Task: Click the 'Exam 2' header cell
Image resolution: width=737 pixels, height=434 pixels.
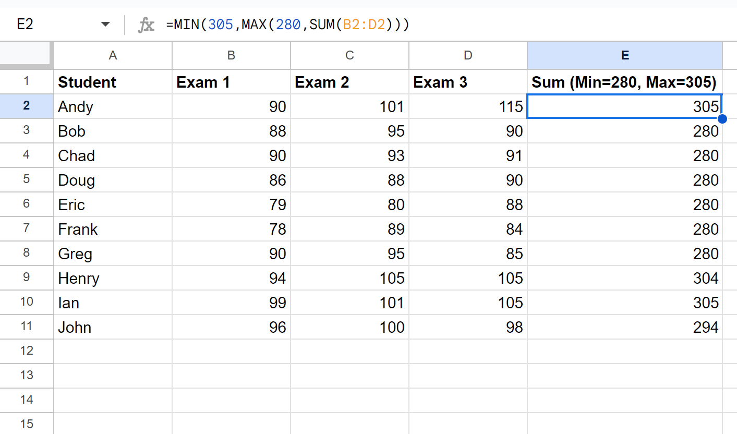Action: [349, 82]
